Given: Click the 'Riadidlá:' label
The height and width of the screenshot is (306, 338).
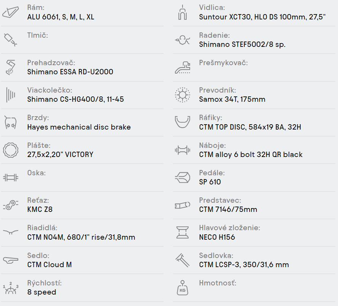Looking at the screenshot, I should coord(42,228).
